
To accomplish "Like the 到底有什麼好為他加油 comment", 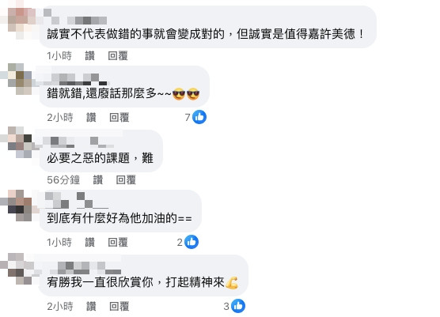I will tap(89, 242).
